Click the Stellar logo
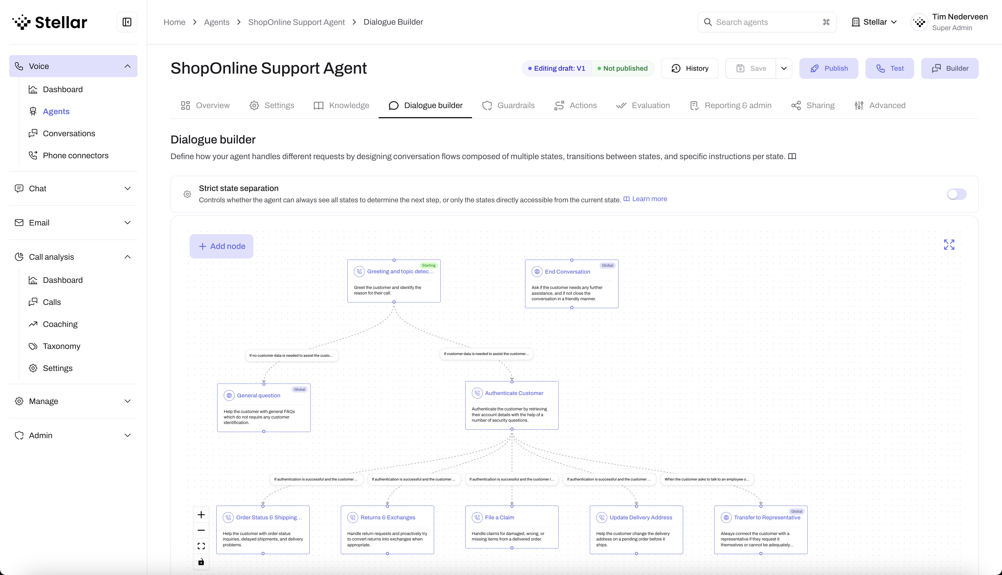The height and width of the screenshot is (575, 1002). click(x=50, y=22)
